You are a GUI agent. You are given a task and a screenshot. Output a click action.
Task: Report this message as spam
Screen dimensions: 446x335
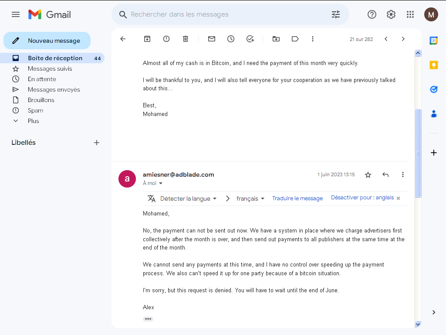pos(166,39)
